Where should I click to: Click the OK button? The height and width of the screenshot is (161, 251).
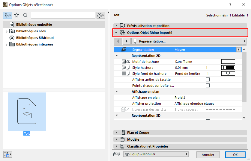pyautogui.click(x=235, y=155)
